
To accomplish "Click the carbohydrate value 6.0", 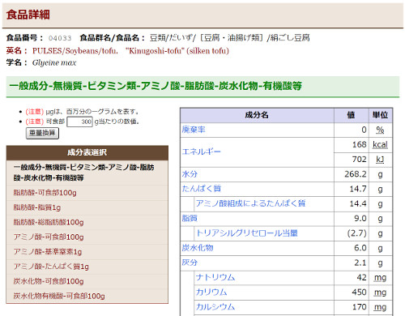I will 360,248.
